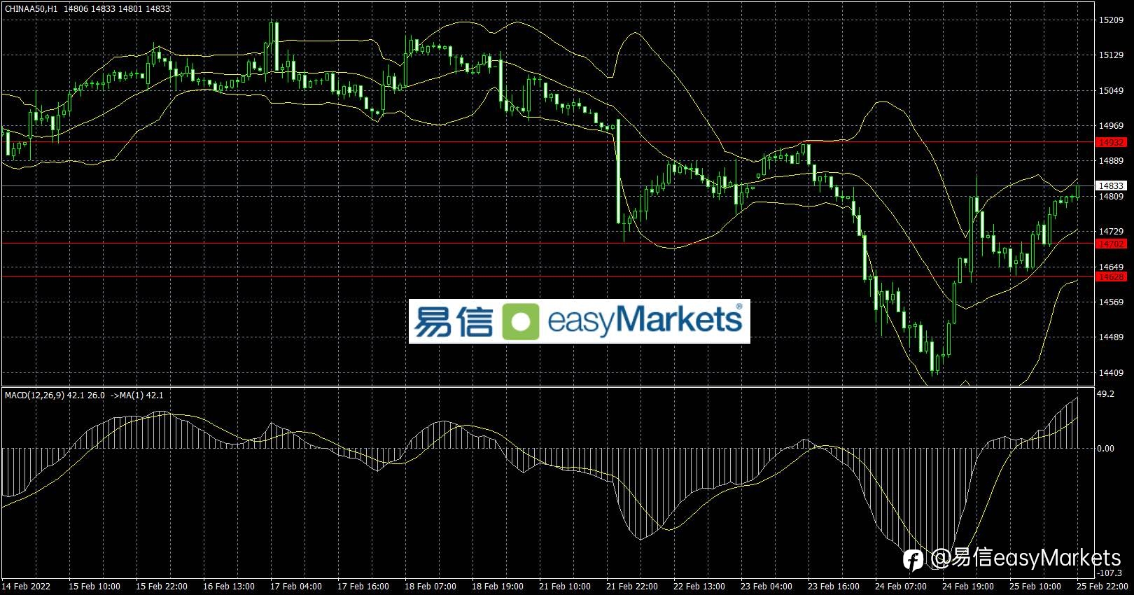Screen dimensions: 1134x595
Task: Click the CHINAA50,H1 chart title text
Action: pyautogui.click(x=31, y=9)
